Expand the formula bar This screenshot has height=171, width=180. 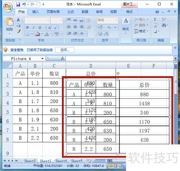tap(176, 58)
